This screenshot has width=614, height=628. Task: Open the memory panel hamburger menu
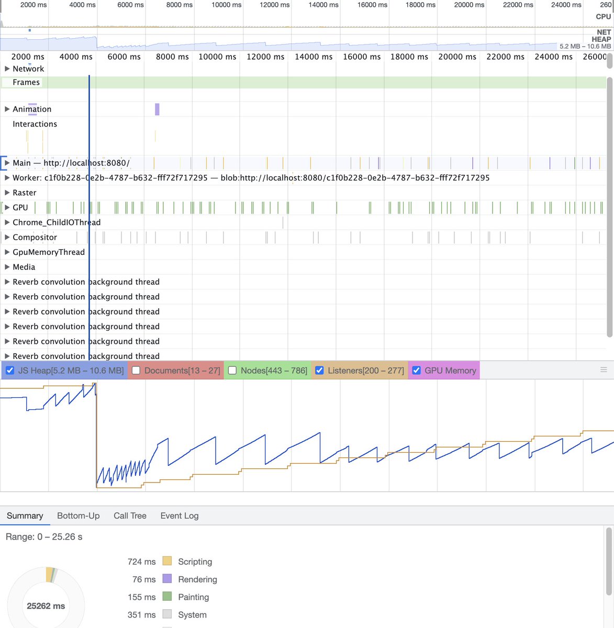(604, 370)
